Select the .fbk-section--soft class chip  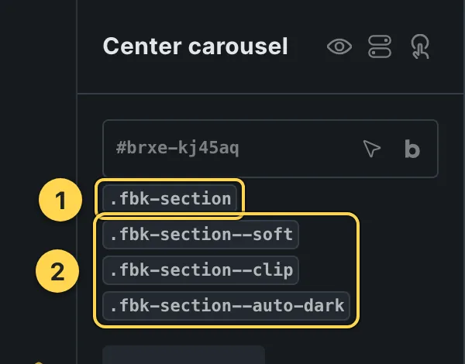(201, 235)
